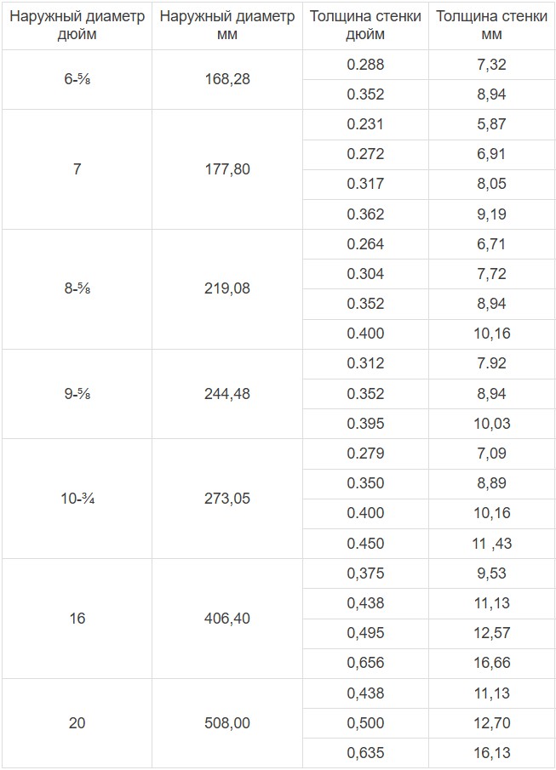Select the 6-⅝ outer diameter cell
556x770 pixels.
(x=77, y=80)
